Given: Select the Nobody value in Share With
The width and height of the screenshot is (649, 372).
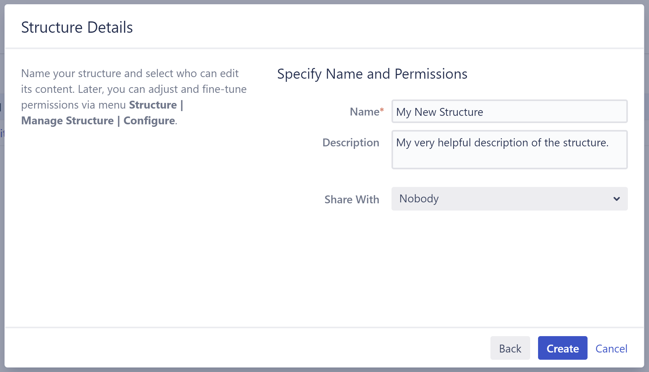Looking at the screenshot, I should tap(419, 199).
